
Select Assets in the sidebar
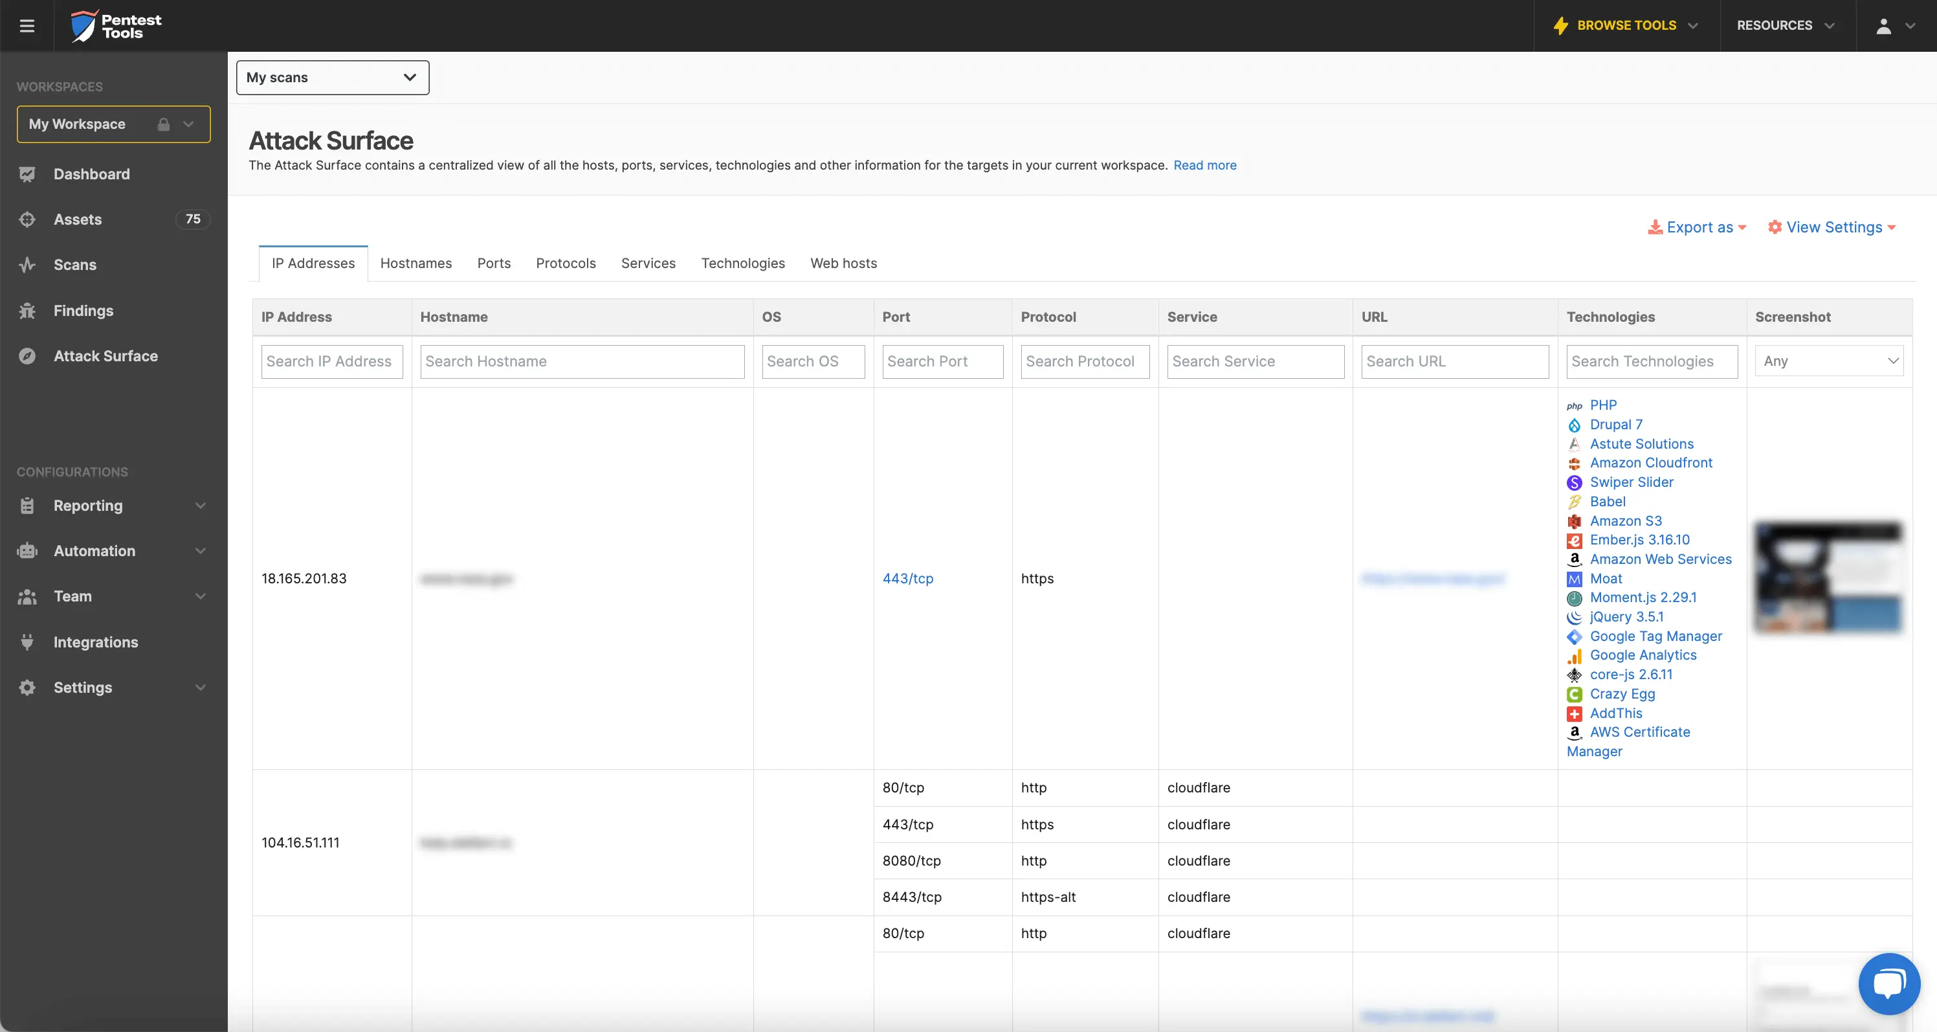[x=78, y=219]
